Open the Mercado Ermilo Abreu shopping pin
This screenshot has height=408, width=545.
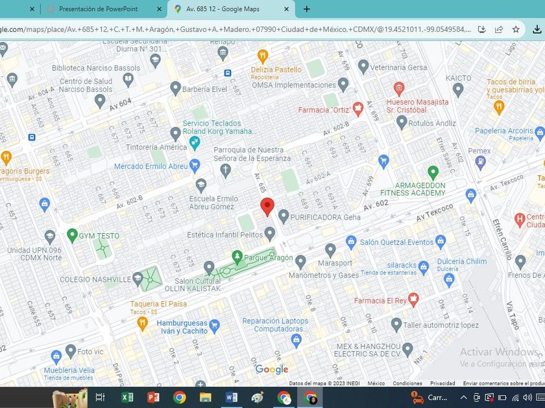point(195,166)
